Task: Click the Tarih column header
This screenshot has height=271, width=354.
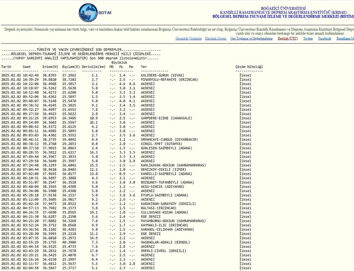Action: pos(6,67)
